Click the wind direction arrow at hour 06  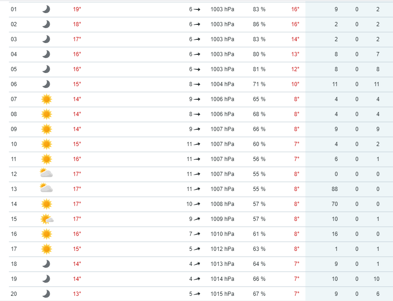click(197, 84)
